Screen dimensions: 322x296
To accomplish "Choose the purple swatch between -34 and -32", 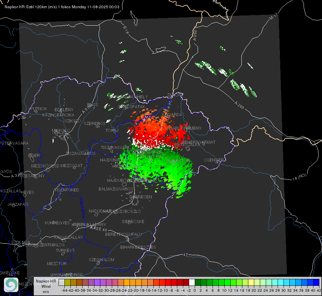I will tap(97, 282).
